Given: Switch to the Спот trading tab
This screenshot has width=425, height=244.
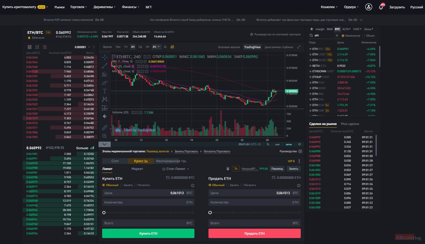Looking at the screenshot, I should (115, 161).
